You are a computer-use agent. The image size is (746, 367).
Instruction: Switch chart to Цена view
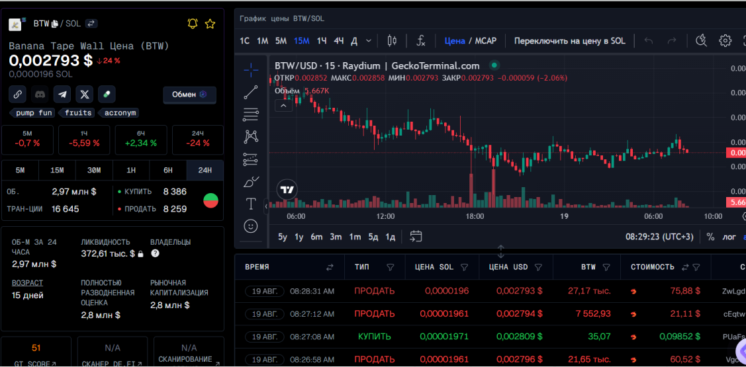pyautogui.click(x=455, y=41)
